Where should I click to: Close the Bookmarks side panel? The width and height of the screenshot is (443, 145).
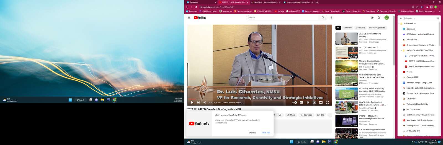[438, 18]
